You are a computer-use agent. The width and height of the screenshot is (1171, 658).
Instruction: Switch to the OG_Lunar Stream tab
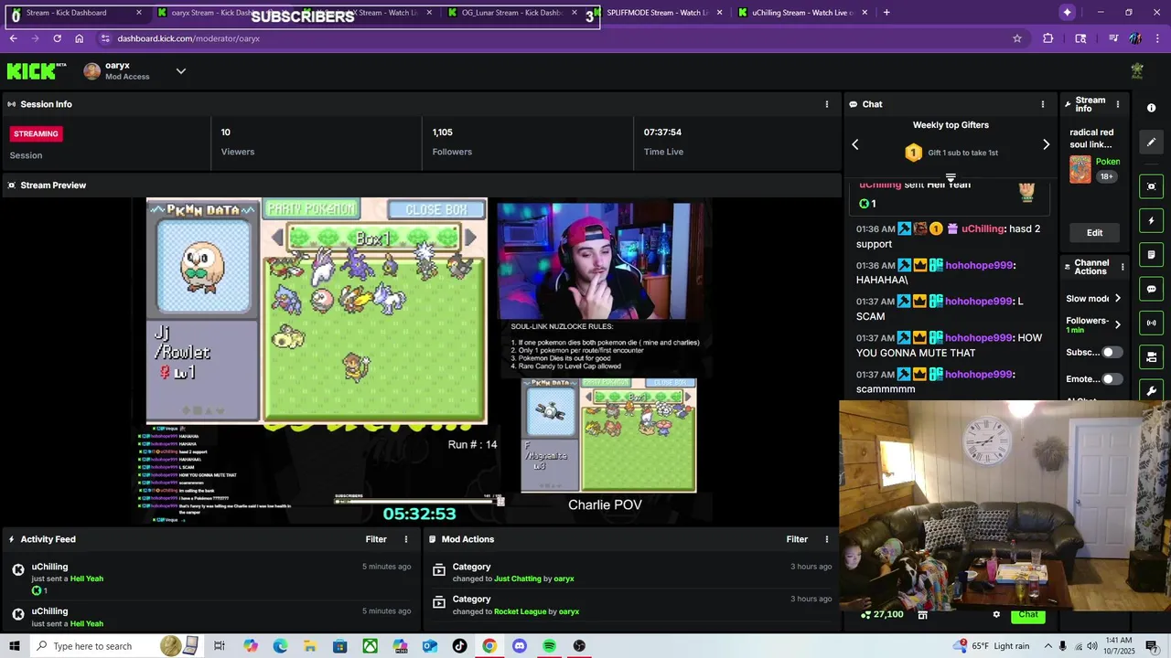(512, 13)
